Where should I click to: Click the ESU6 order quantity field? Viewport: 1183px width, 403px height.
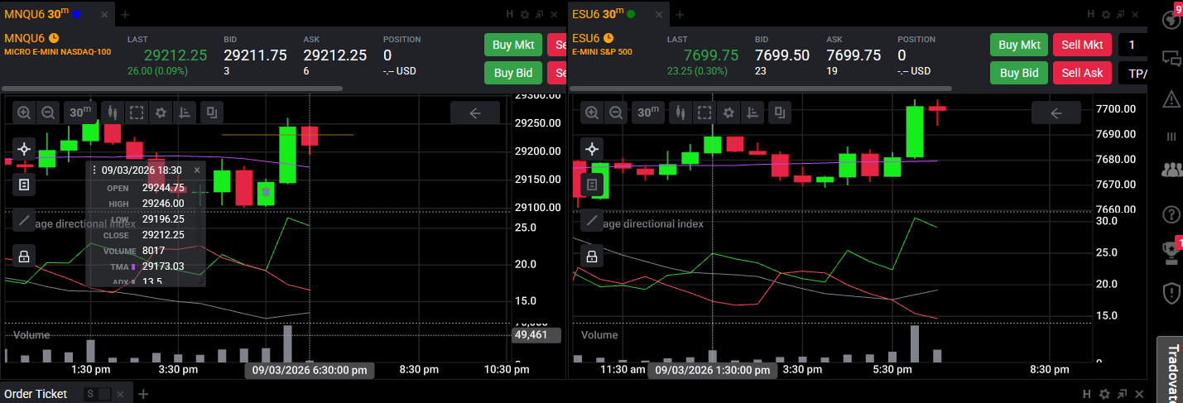[1134, 45]
